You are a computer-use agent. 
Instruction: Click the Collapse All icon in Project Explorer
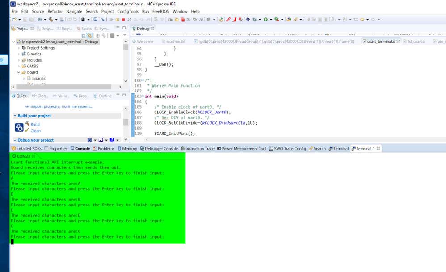coord(83,36)
